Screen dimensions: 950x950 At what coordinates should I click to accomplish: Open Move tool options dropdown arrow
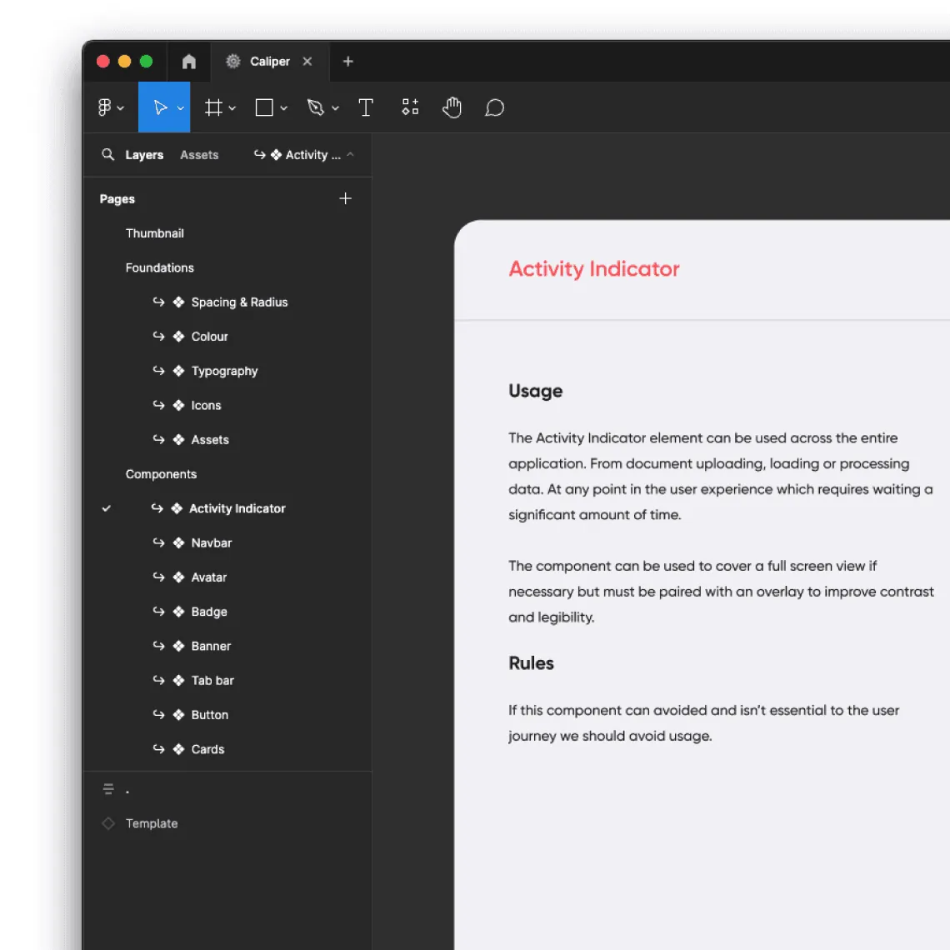(x=181, y=108)
